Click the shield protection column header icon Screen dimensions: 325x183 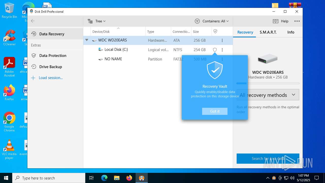pyautogui.click(x=215, y=31)
